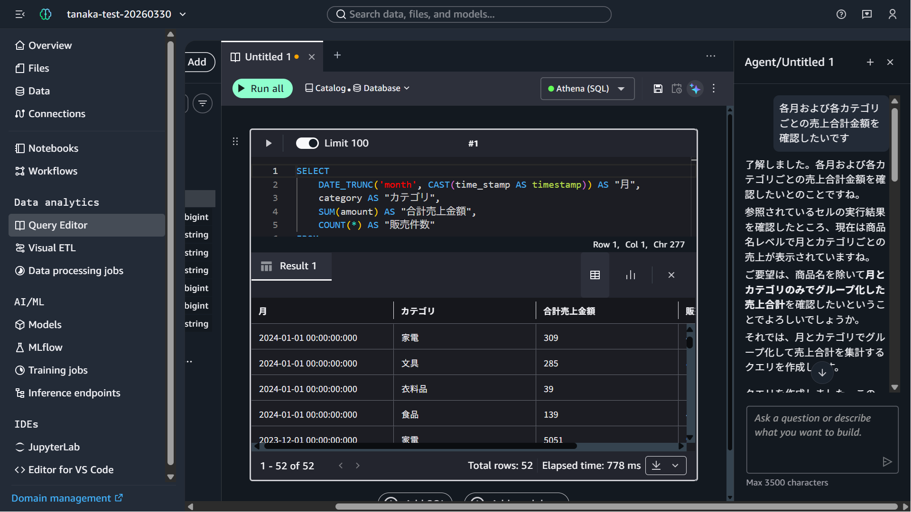Click the results table horizontal scrollbar

(x=420, y=446)
